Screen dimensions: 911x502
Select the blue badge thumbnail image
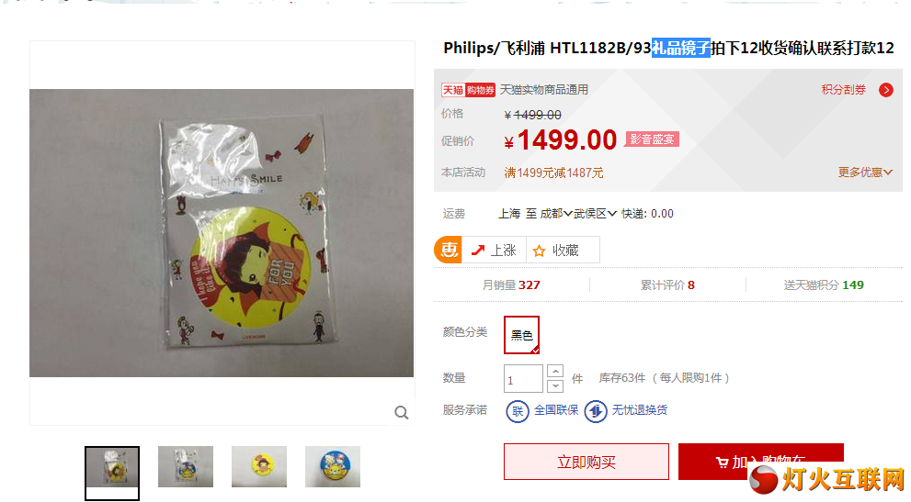click(x=333, y=466)
